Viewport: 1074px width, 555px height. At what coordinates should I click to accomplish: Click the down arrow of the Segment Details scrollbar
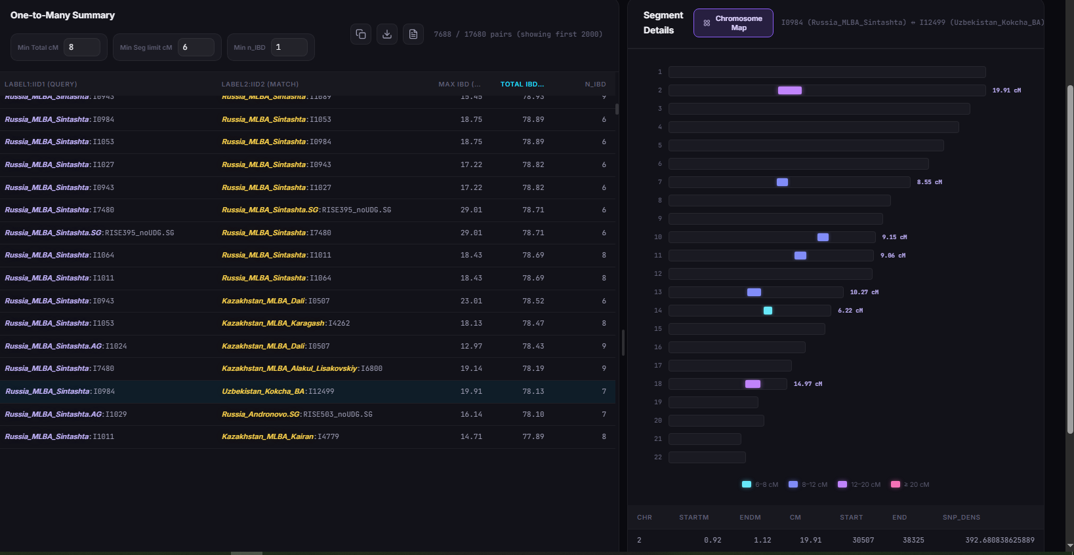1070,545
